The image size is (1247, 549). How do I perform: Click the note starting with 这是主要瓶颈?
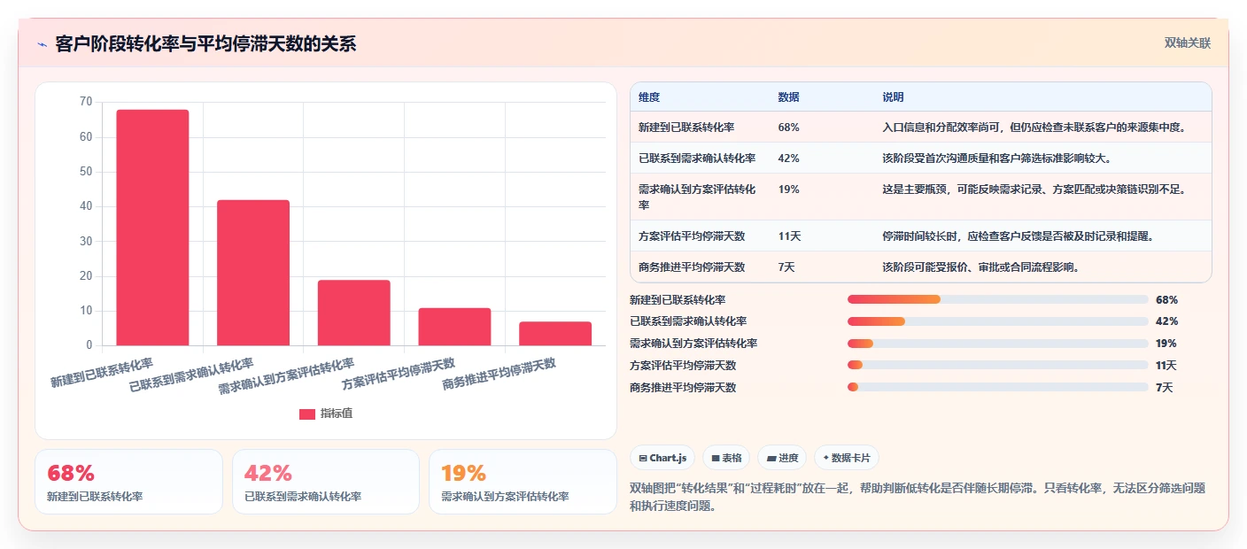1034,189
